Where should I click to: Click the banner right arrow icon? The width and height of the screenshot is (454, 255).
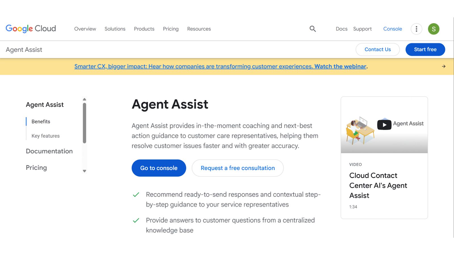click(444, 66)
